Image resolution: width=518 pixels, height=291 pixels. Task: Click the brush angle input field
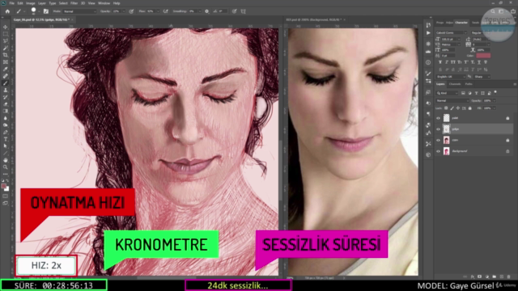pyautogui.click(x=223, y=11)
